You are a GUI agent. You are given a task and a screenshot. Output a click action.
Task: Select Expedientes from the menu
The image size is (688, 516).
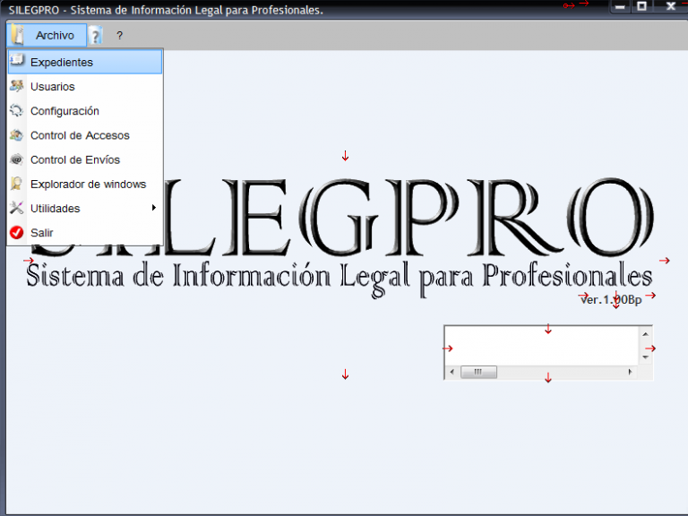pyautogui.click(x=85, y=62)
